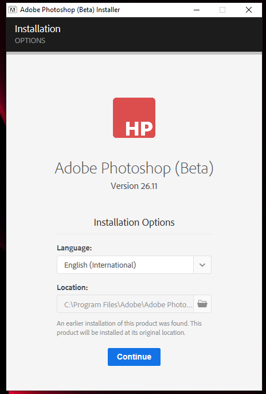Expand the Language dropdown chevron arrow
Viewport: 266px width, 394px height.
(x=202, y=265)
